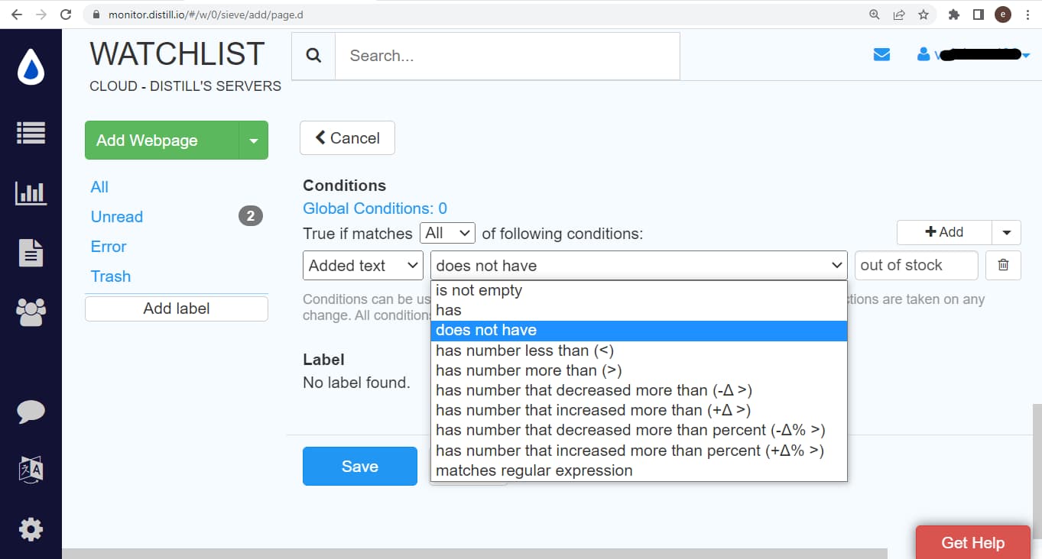Screen dimensions: 1042x559
Task: Open the watchlist list icon in sidebar
Action: (x=31, y=133)
